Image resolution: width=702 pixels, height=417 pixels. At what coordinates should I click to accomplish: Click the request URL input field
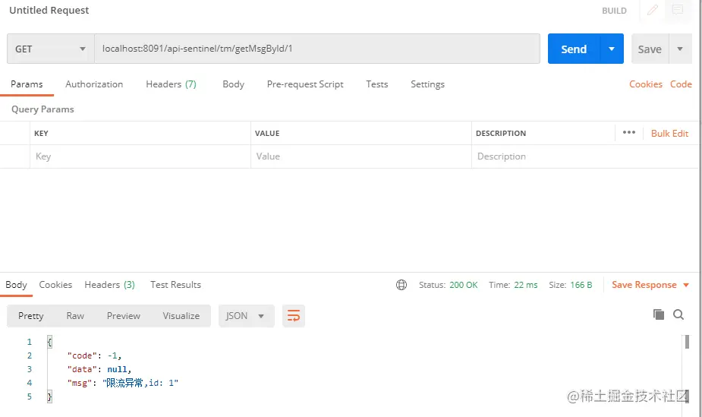(317, 49)
